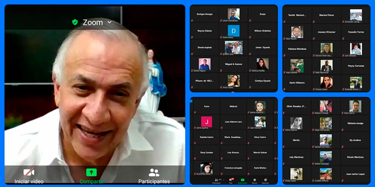The image size is (375, 187).
Task: Select the mary alvarez profile photo
Action: coord(297,66)
